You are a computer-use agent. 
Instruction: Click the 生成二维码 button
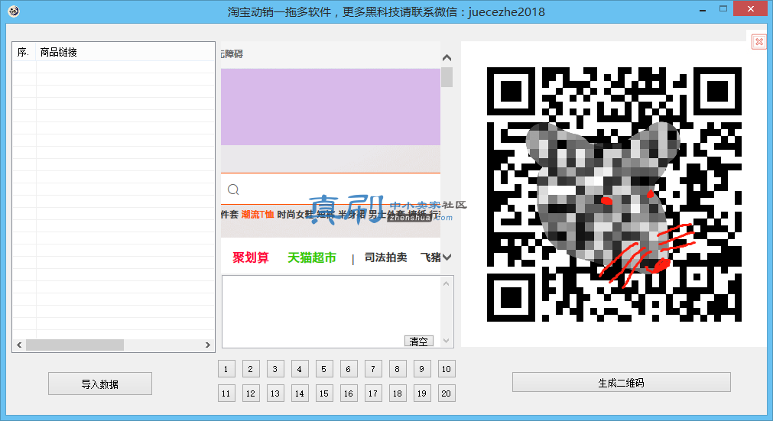[x=621, y=383]
